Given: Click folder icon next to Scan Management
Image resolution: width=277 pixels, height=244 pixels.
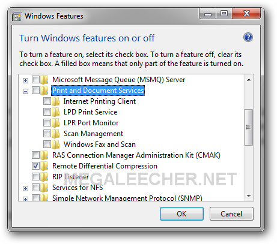Looking at the screenshot, I should click(56, 134).
